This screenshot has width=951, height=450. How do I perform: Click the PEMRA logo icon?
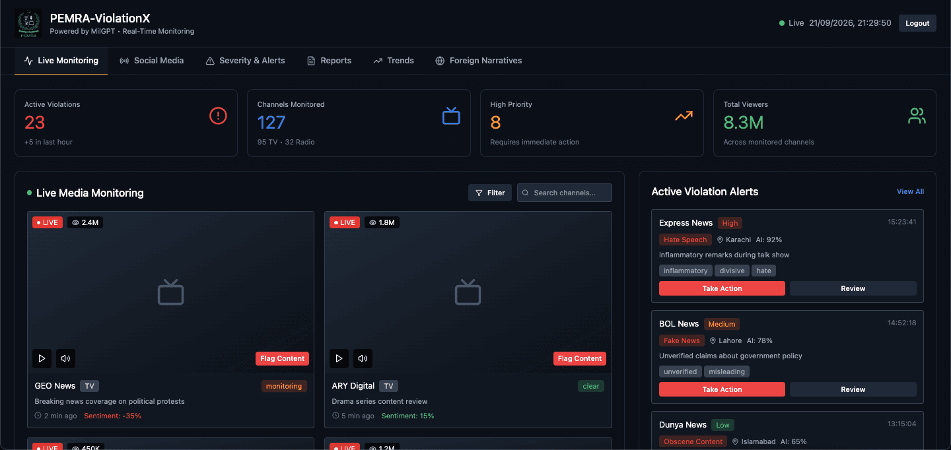click(x=28, y=23)
